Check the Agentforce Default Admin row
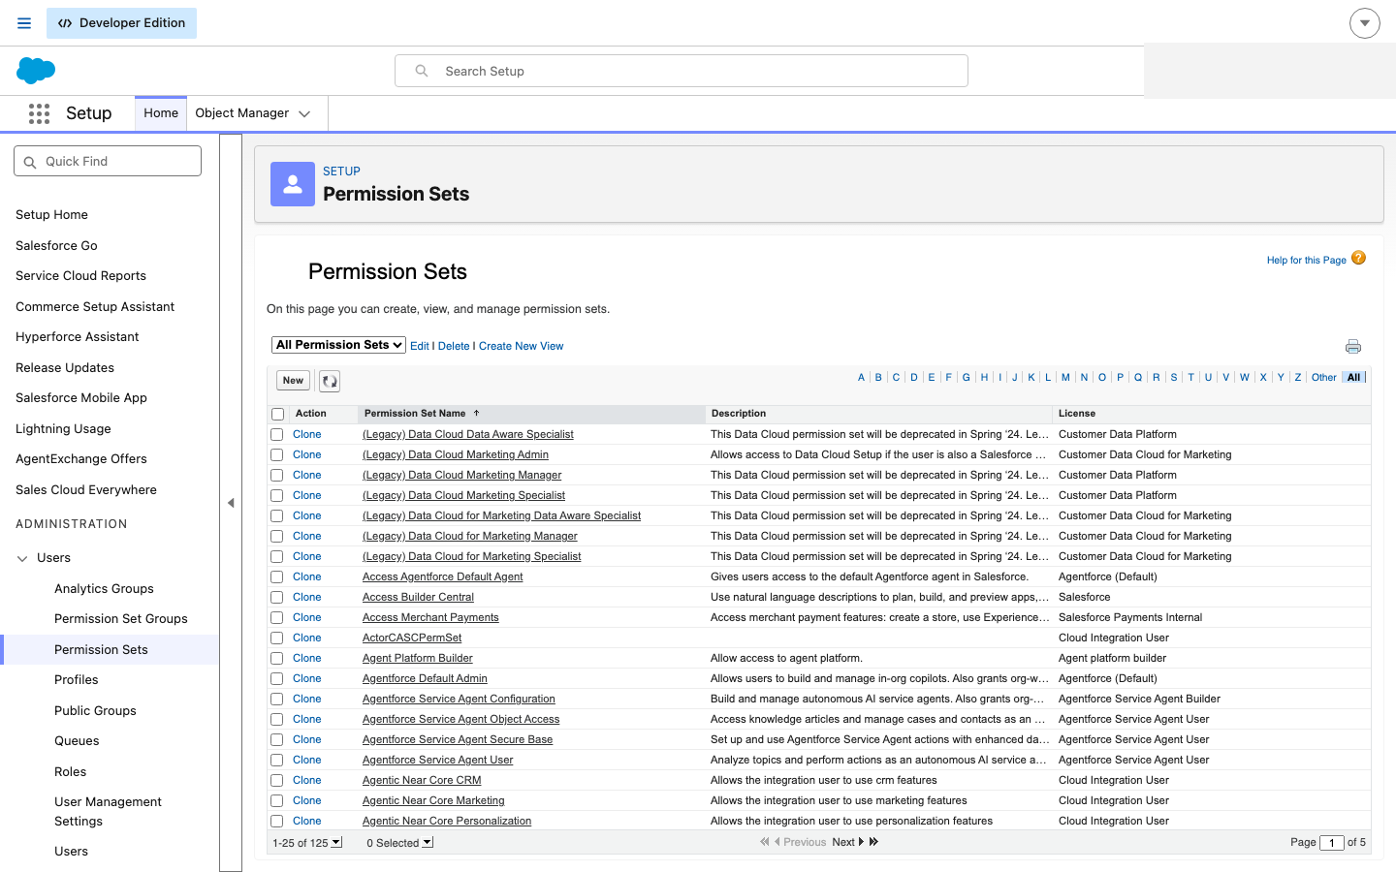This screenshot has height=872, width=1396. (x=277, y=679)
